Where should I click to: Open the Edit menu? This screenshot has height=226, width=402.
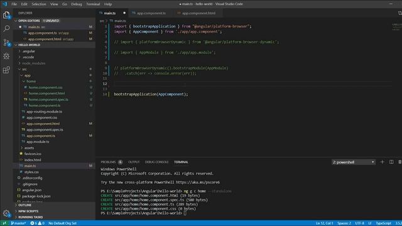pyautogui.click(x=24, y=4)
